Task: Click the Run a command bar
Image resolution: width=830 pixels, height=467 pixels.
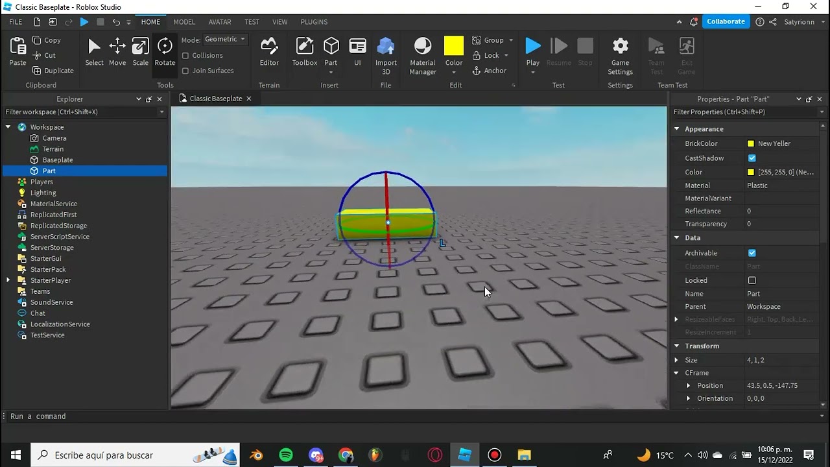Action: click(415, 416)
